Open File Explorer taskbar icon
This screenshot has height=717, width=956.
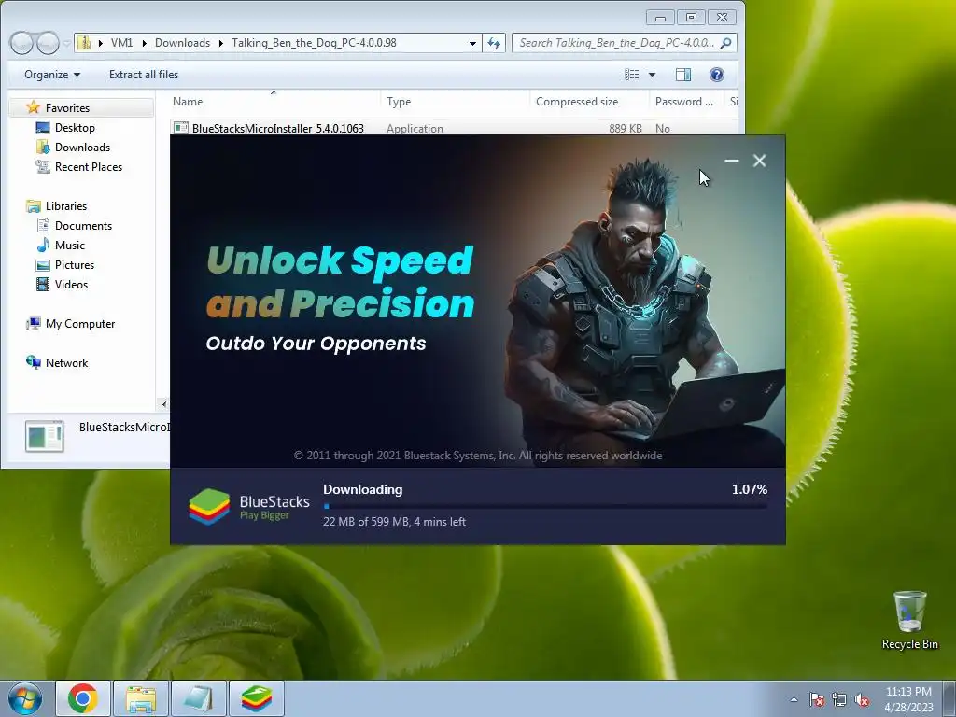(x=141, y=698)
